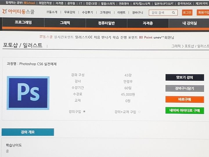Open 자격증 in the top bar
209x157 pixels.
pyautogui.click(x=60, y=3)
